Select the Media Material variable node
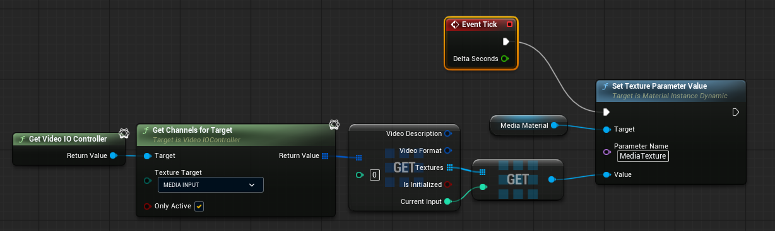Viewport: 775px width, 231px height. [529, 125]
